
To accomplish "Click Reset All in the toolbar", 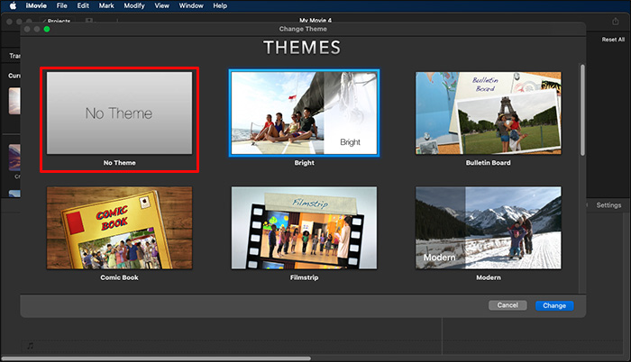I will pos(613,40).
